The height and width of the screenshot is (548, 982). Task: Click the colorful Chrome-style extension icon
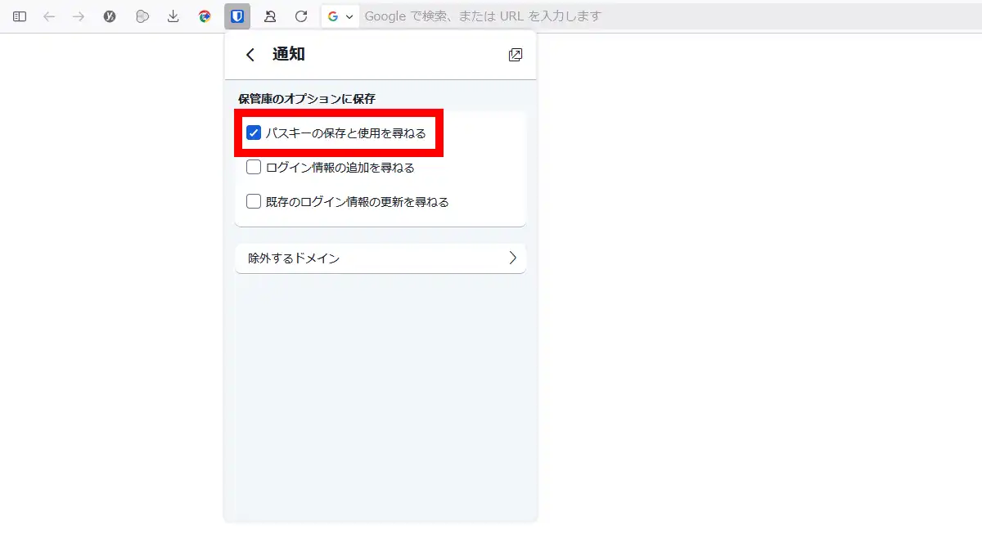[x=205, y=16]
